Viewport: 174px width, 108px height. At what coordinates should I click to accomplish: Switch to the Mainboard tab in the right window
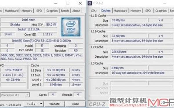[x=121, y=11]
